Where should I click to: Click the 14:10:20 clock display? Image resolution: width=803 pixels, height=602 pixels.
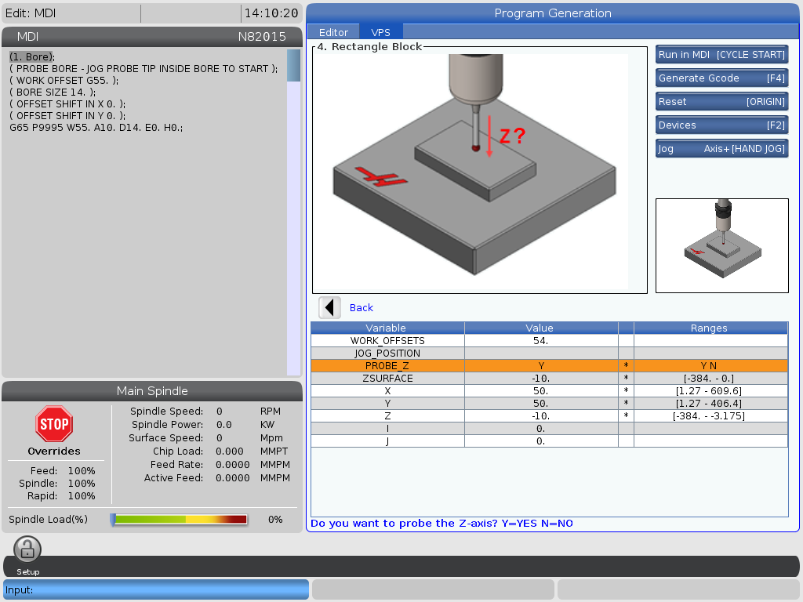pos(271,13)
